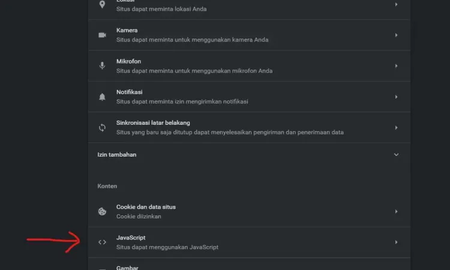Viewport: 450px width, 270px height.
Task: Open Kamera settings via its arrow
Action: [x=396, y=35]
